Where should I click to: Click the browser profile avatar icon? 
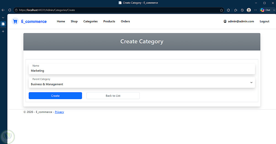click(249, 10)
